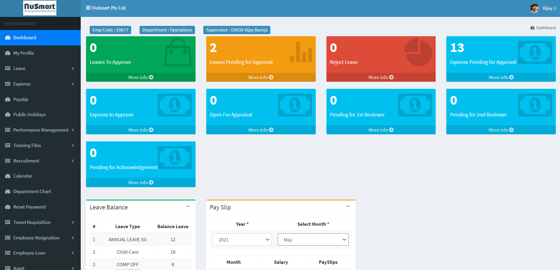The image size is (560, 270).
Task: Click the Supervisor E0039 Vijay Bareja badge
Action: (237, 30)
